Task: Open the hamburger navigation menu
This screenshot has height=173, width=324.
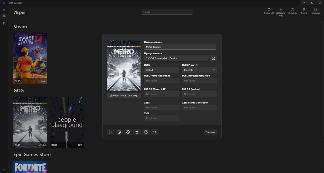Action: click(4, 10)
